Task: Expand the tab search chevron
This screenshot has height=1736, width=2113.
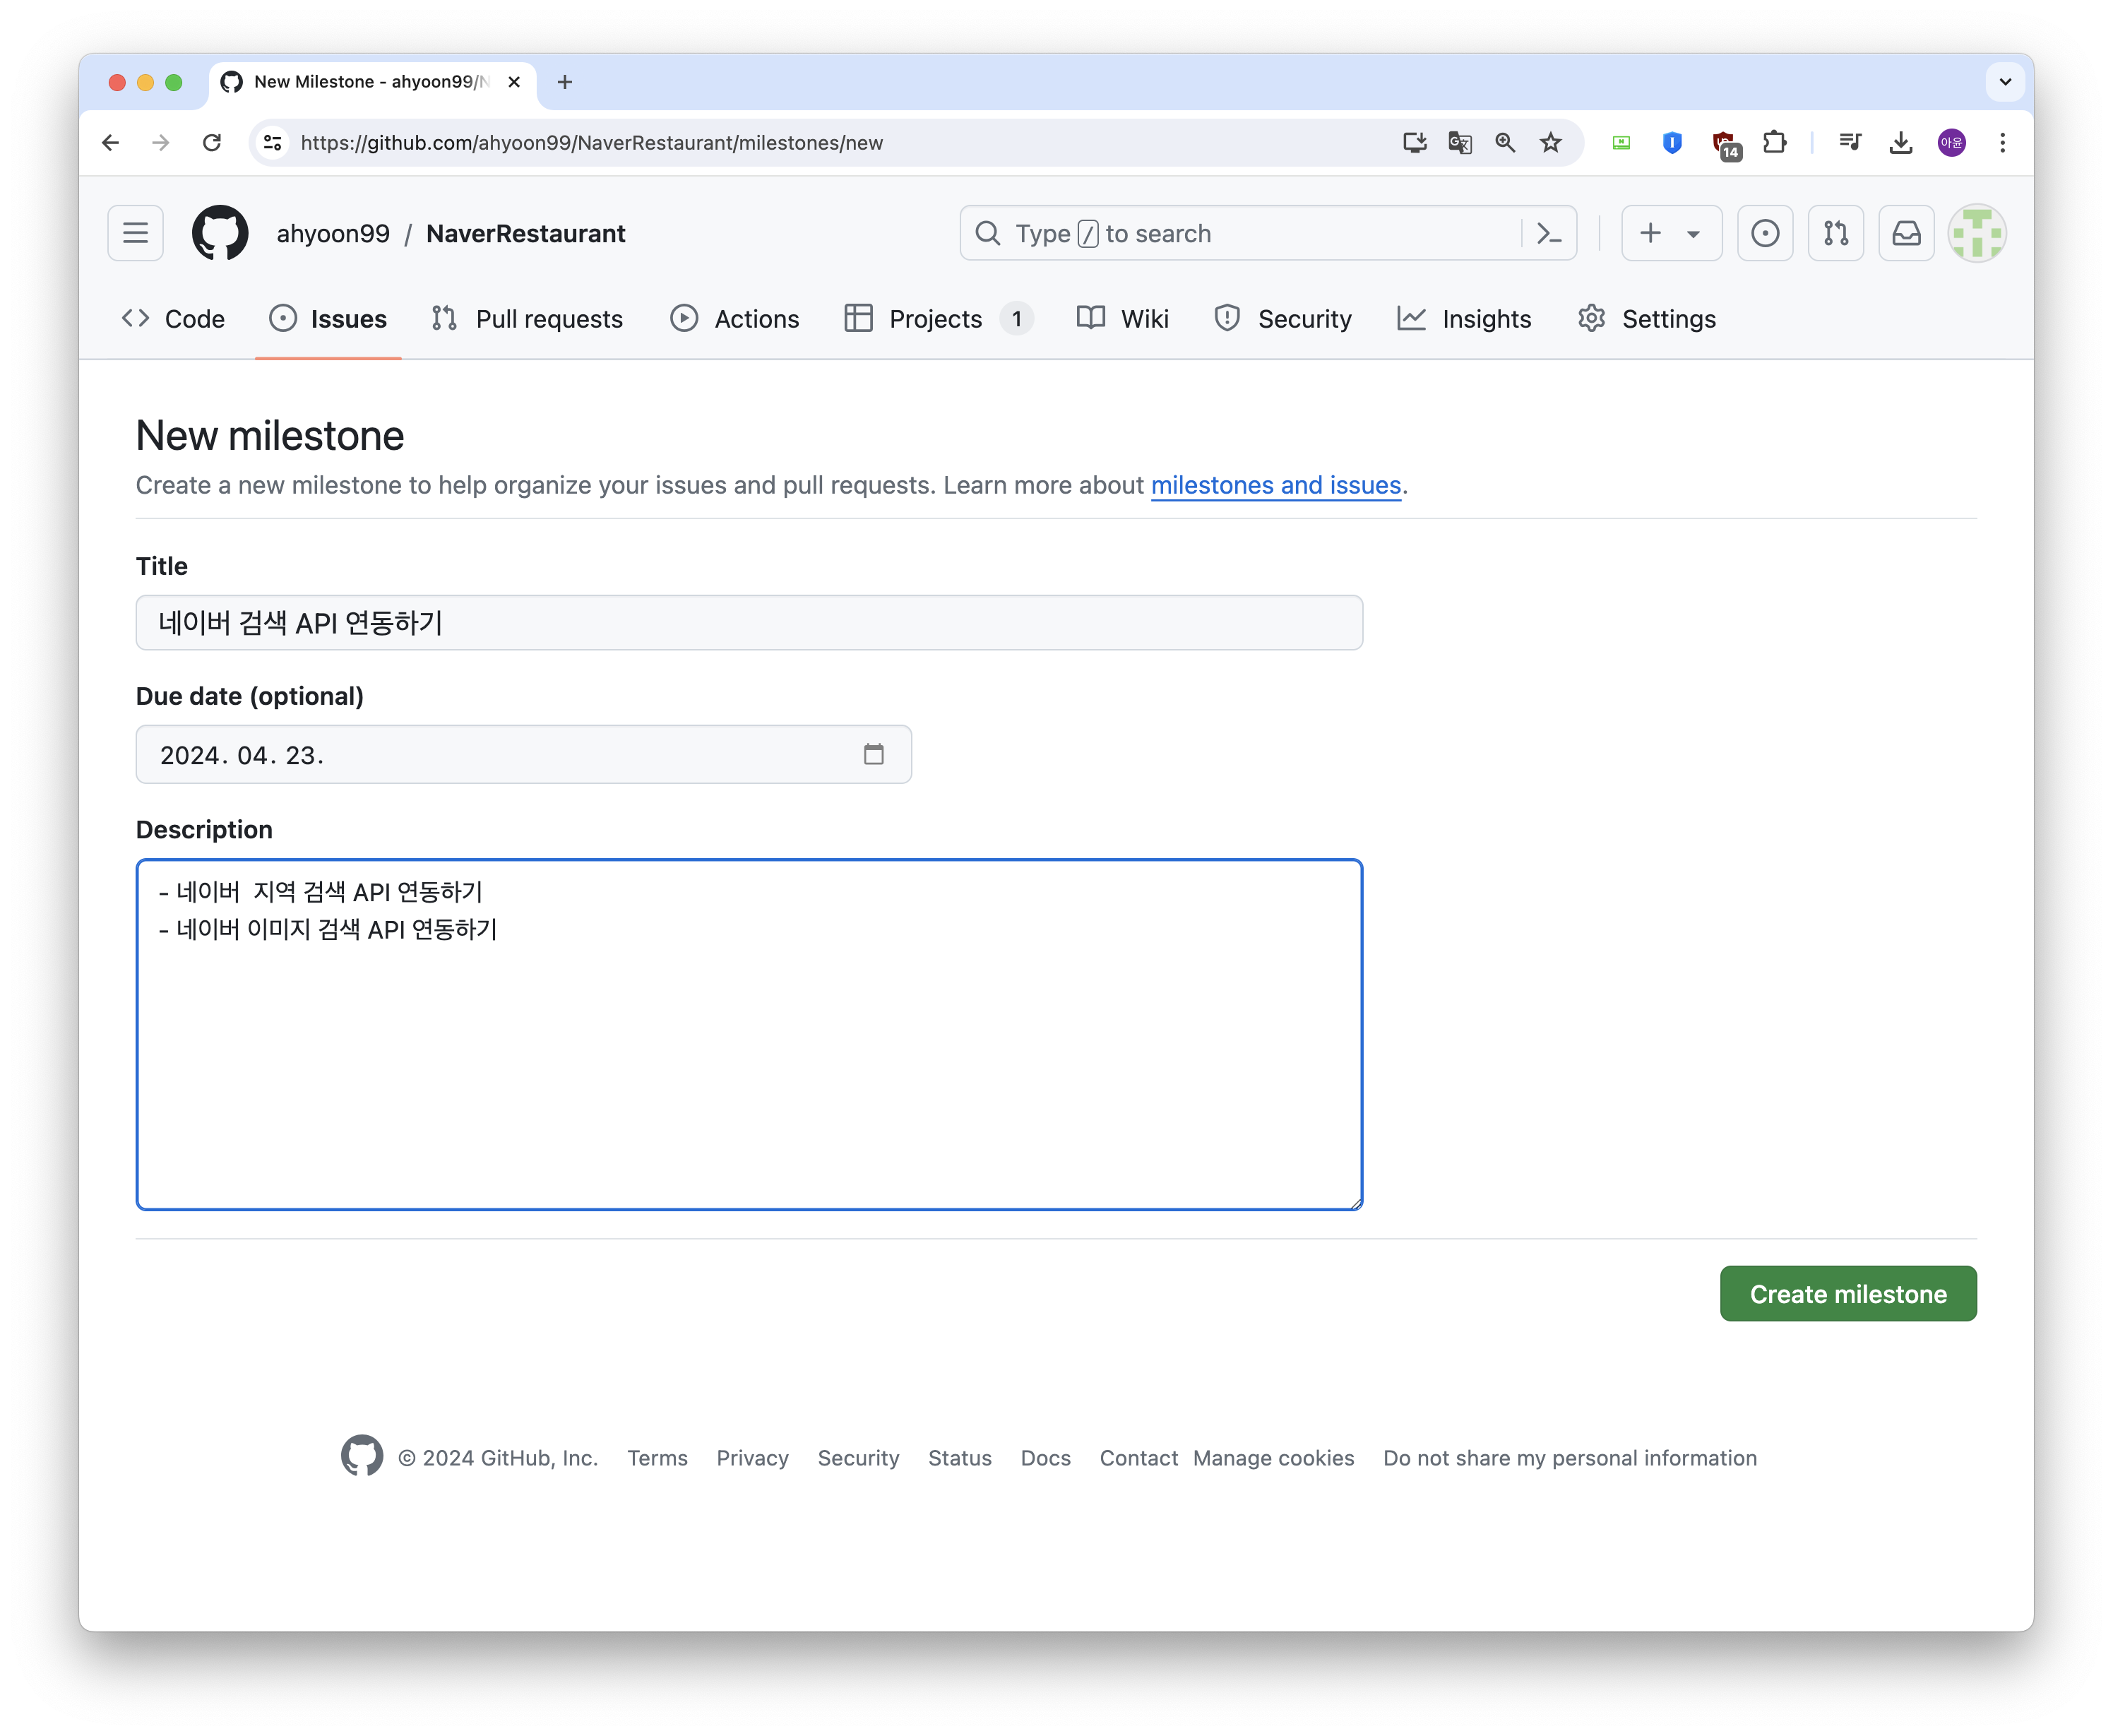Action: click(x=2004, y=82)
